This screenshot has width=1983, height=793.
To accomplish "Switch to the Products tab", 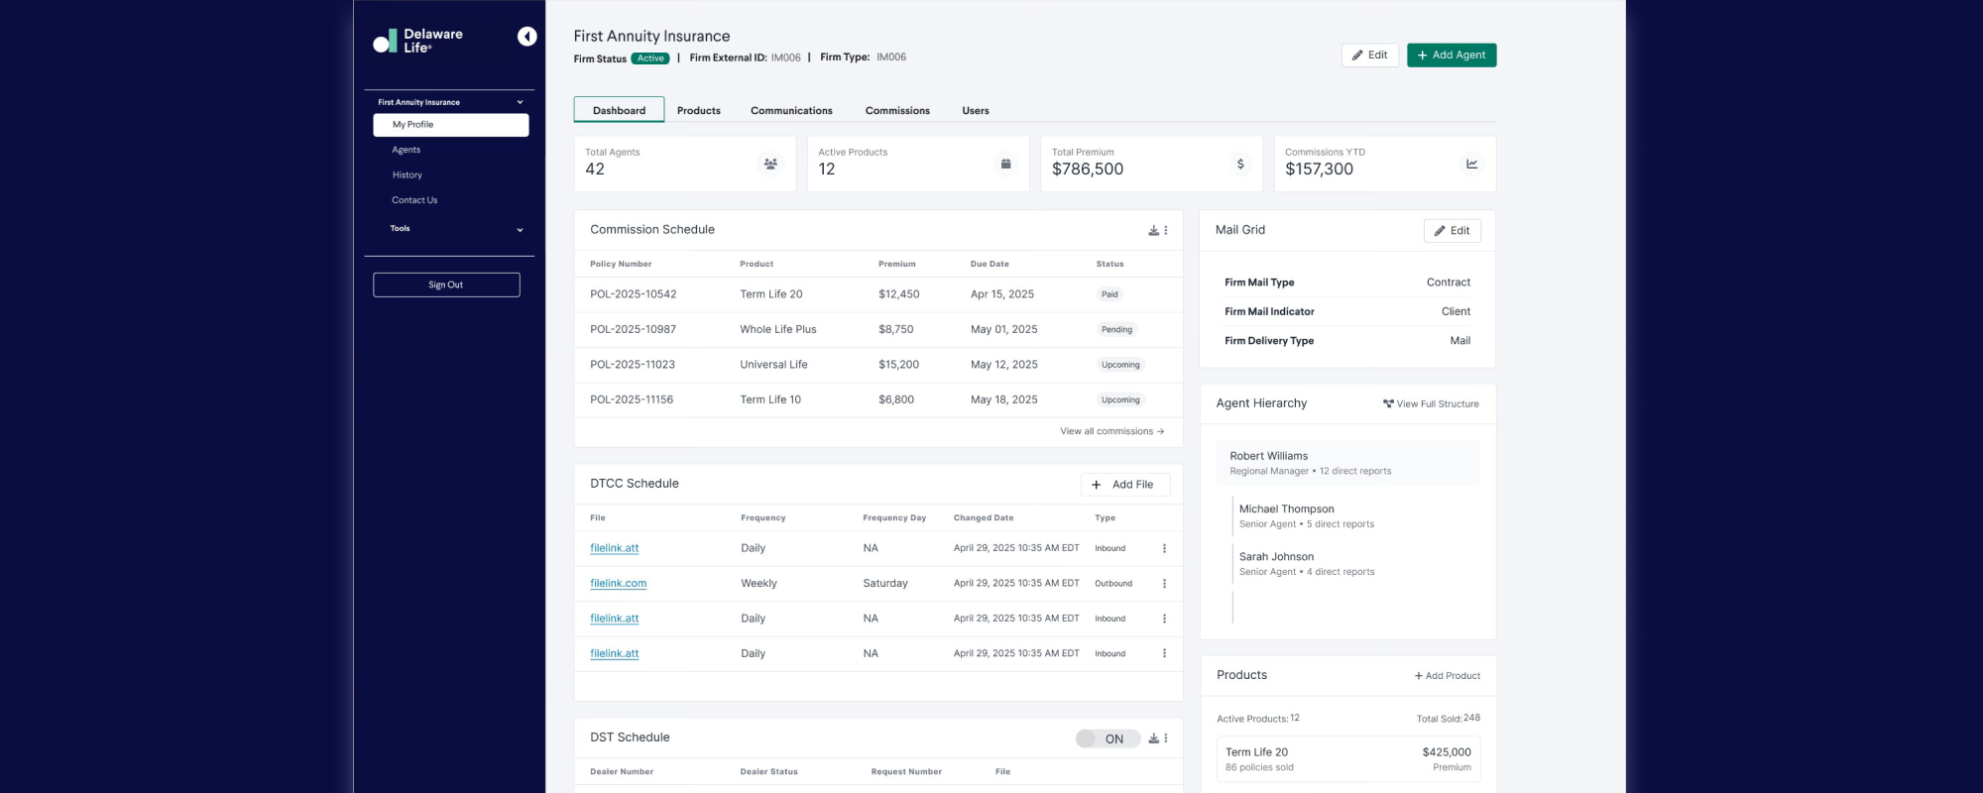I will pos(699,111).
